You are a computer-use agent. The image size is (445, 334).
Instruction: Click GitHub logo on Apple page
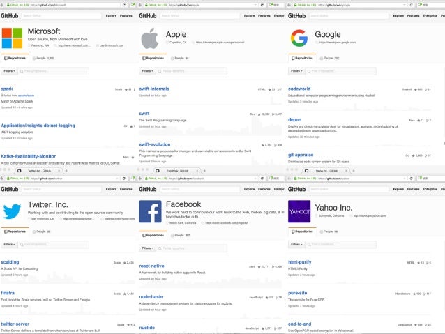click(x=148, y=16)
